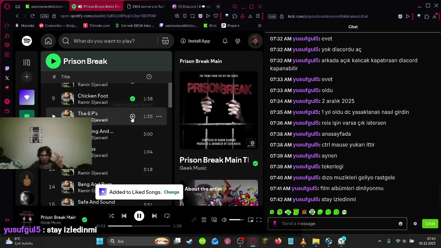Toggle saved checkmark beside Prison Break Main title
441x248 pixels.
pyautogui.click(x=255, y=164)
